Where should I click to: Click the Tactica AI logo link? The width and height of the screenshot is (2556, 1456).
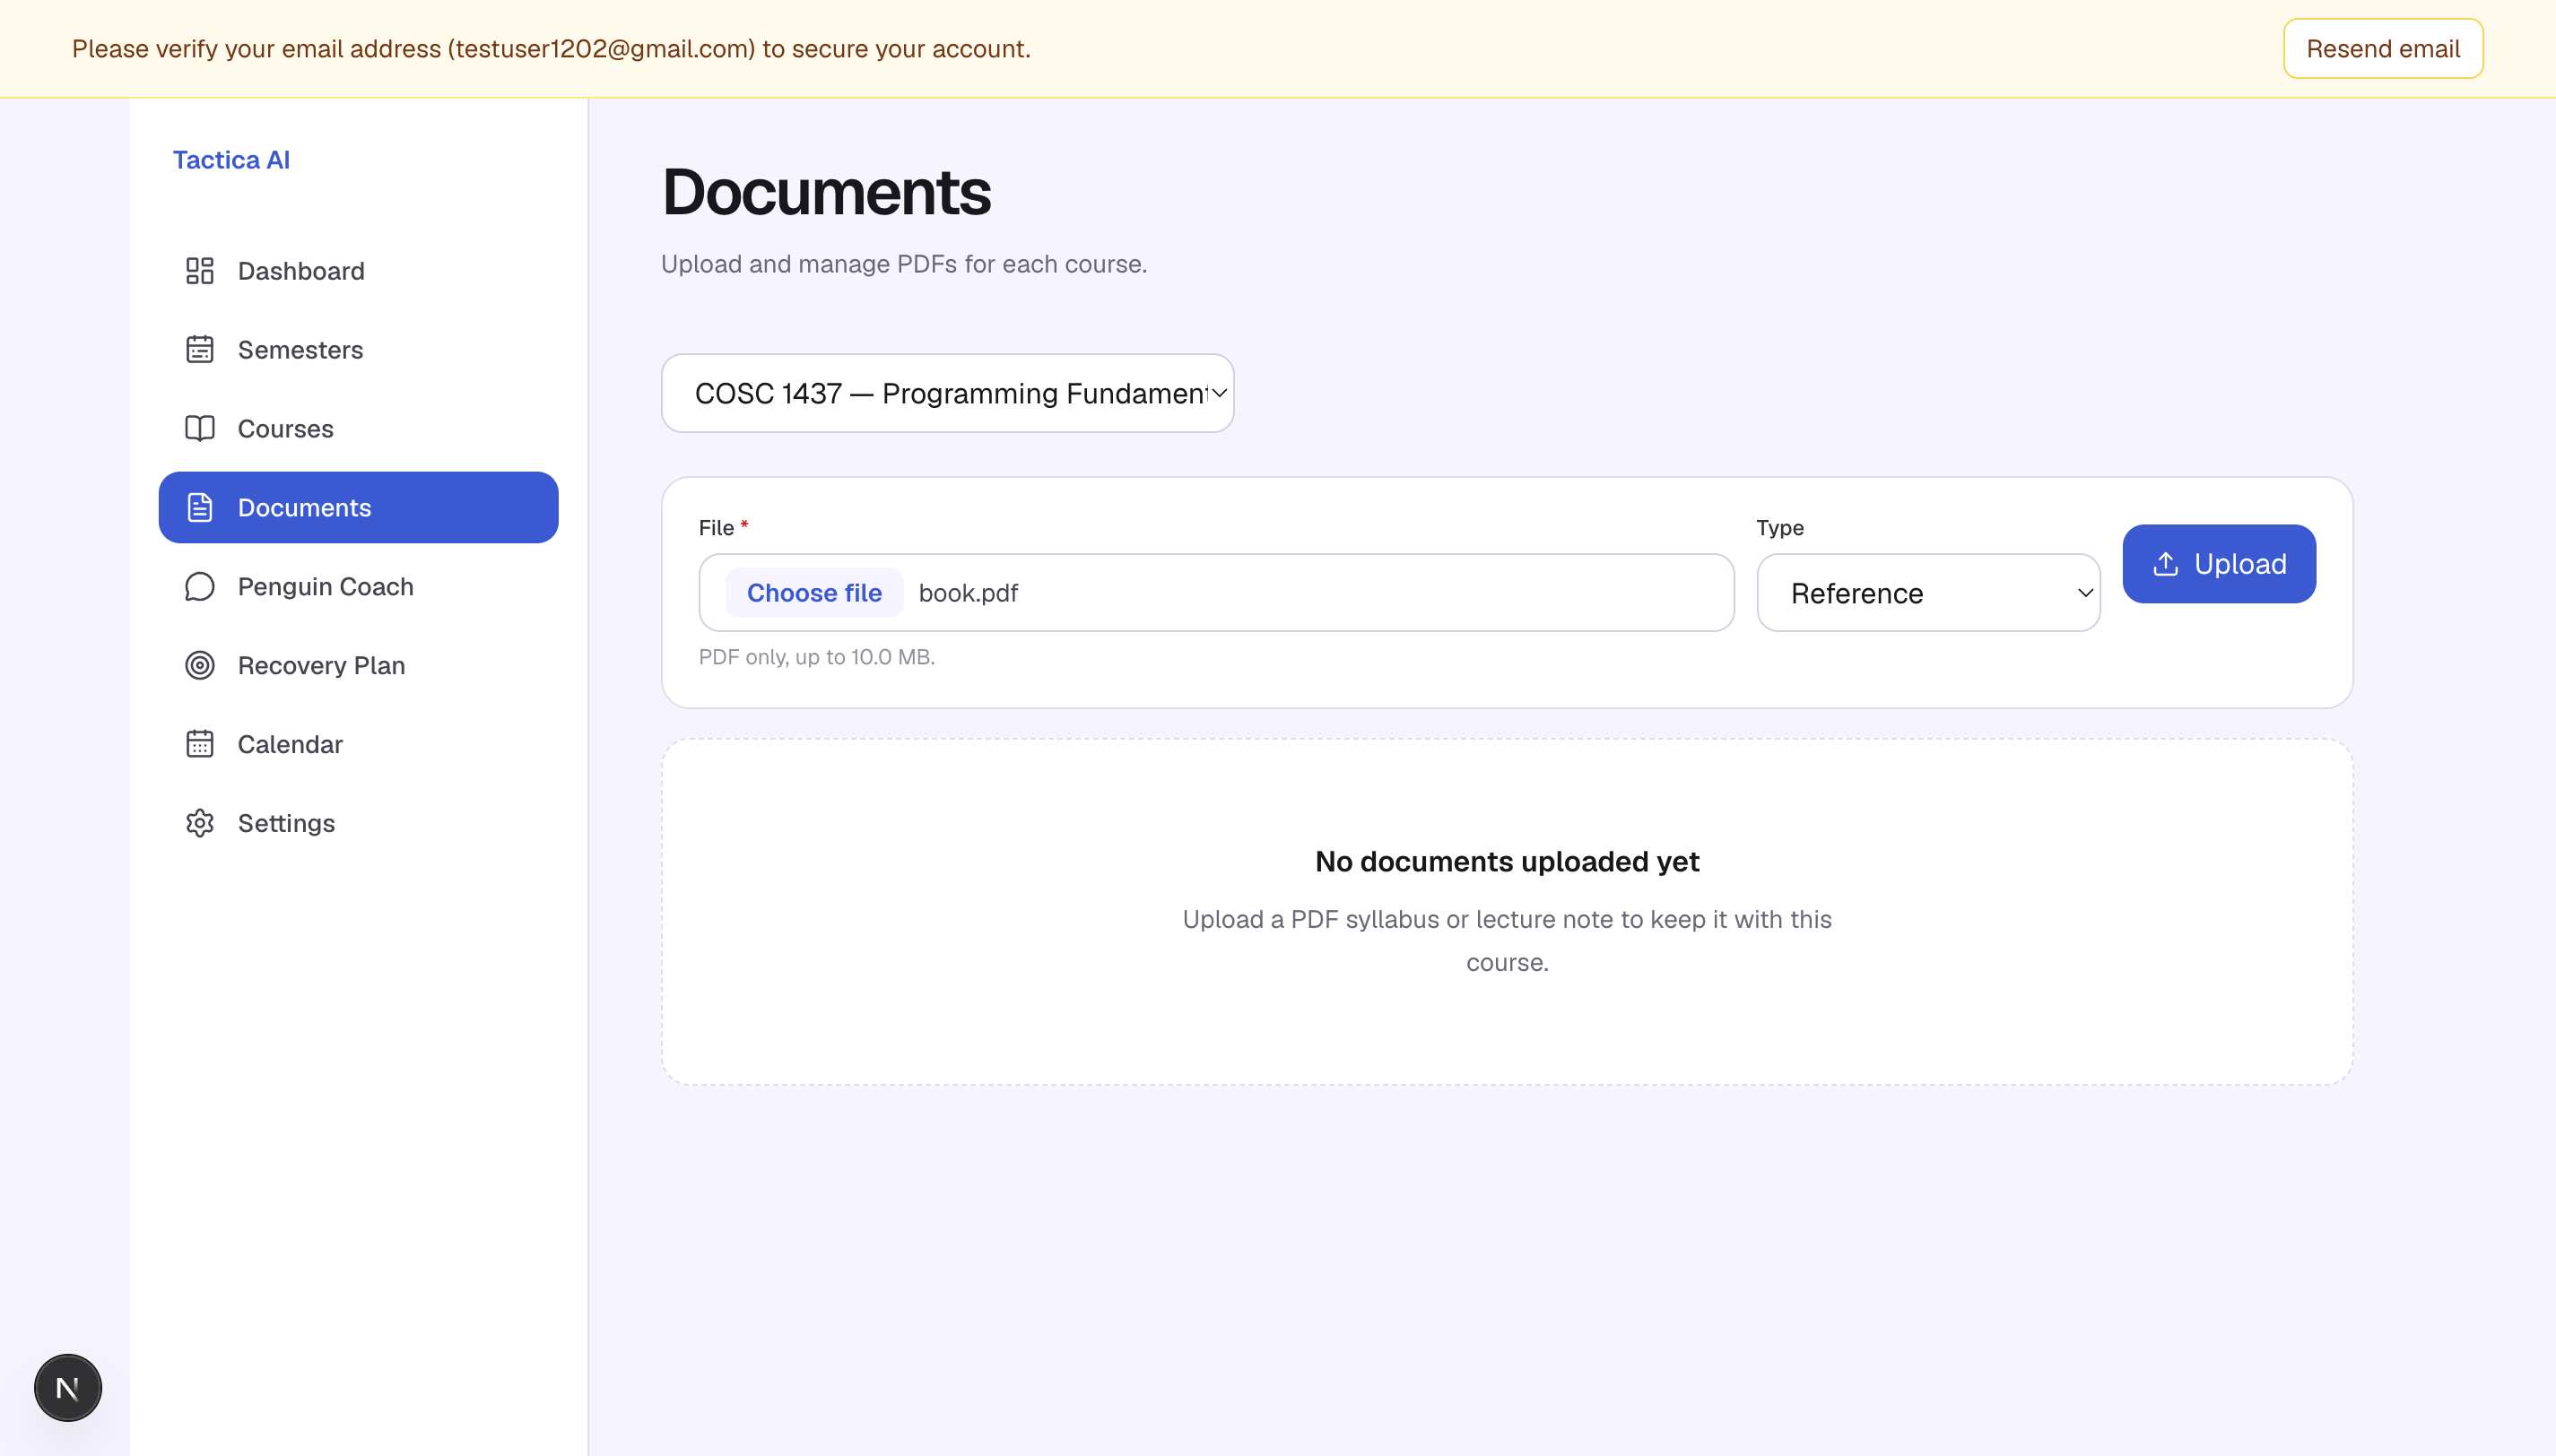click(231, 160)
